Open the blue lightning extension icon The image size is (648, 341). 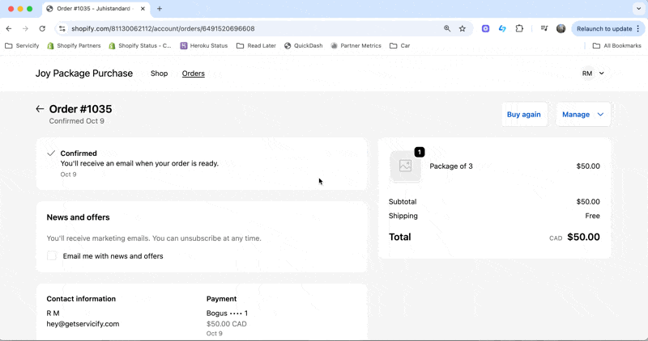click(502, 28)
